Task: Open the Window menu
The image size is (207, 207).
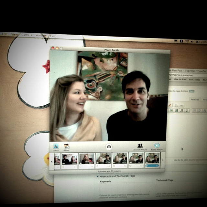Action: tap(41, 36)
